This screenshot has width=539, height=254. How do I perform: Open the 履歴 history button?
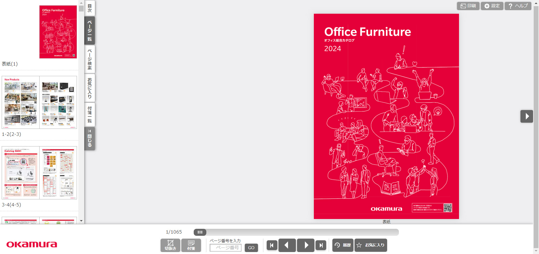[x=343, y=245]
